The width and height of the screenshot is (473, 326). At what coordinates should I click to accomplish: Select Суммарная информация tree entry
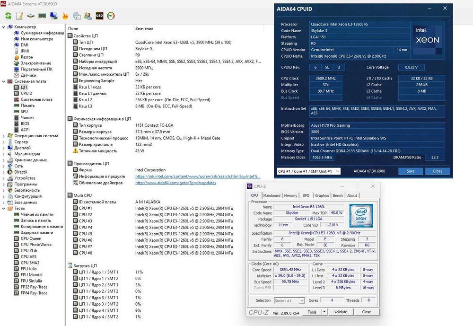tap(42, 33)
